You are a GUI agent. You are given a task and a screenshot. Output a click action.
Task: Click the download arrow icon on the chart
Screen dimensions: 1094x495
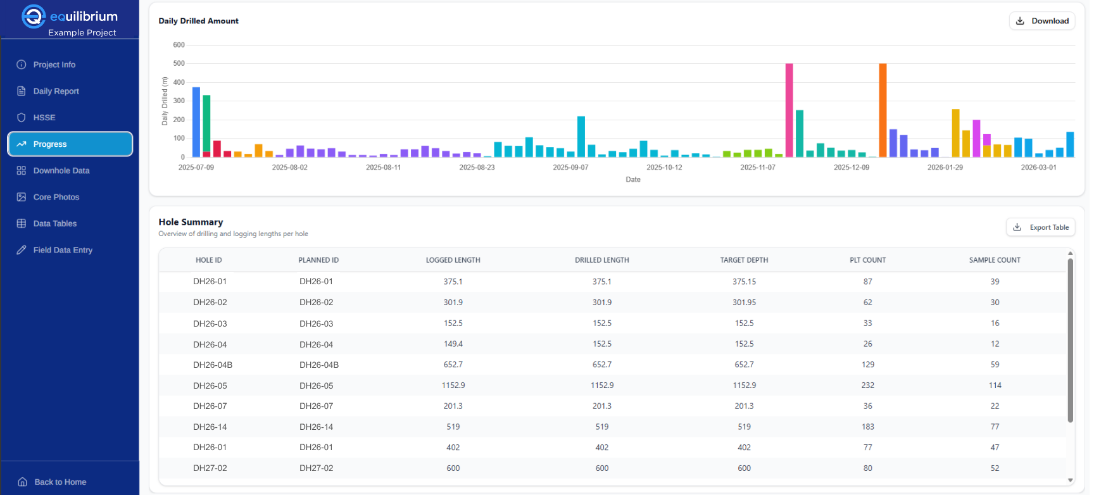pyautogui.click(x=1020, y=21)
